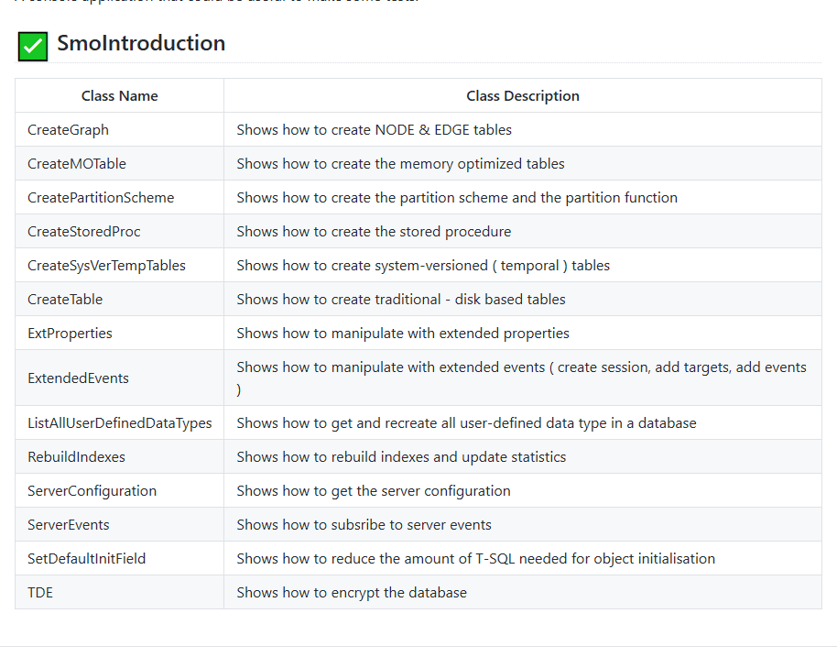Select the CreateMOTable cell
This screenshot has height=668, width=837.
(x=120, y=163)
